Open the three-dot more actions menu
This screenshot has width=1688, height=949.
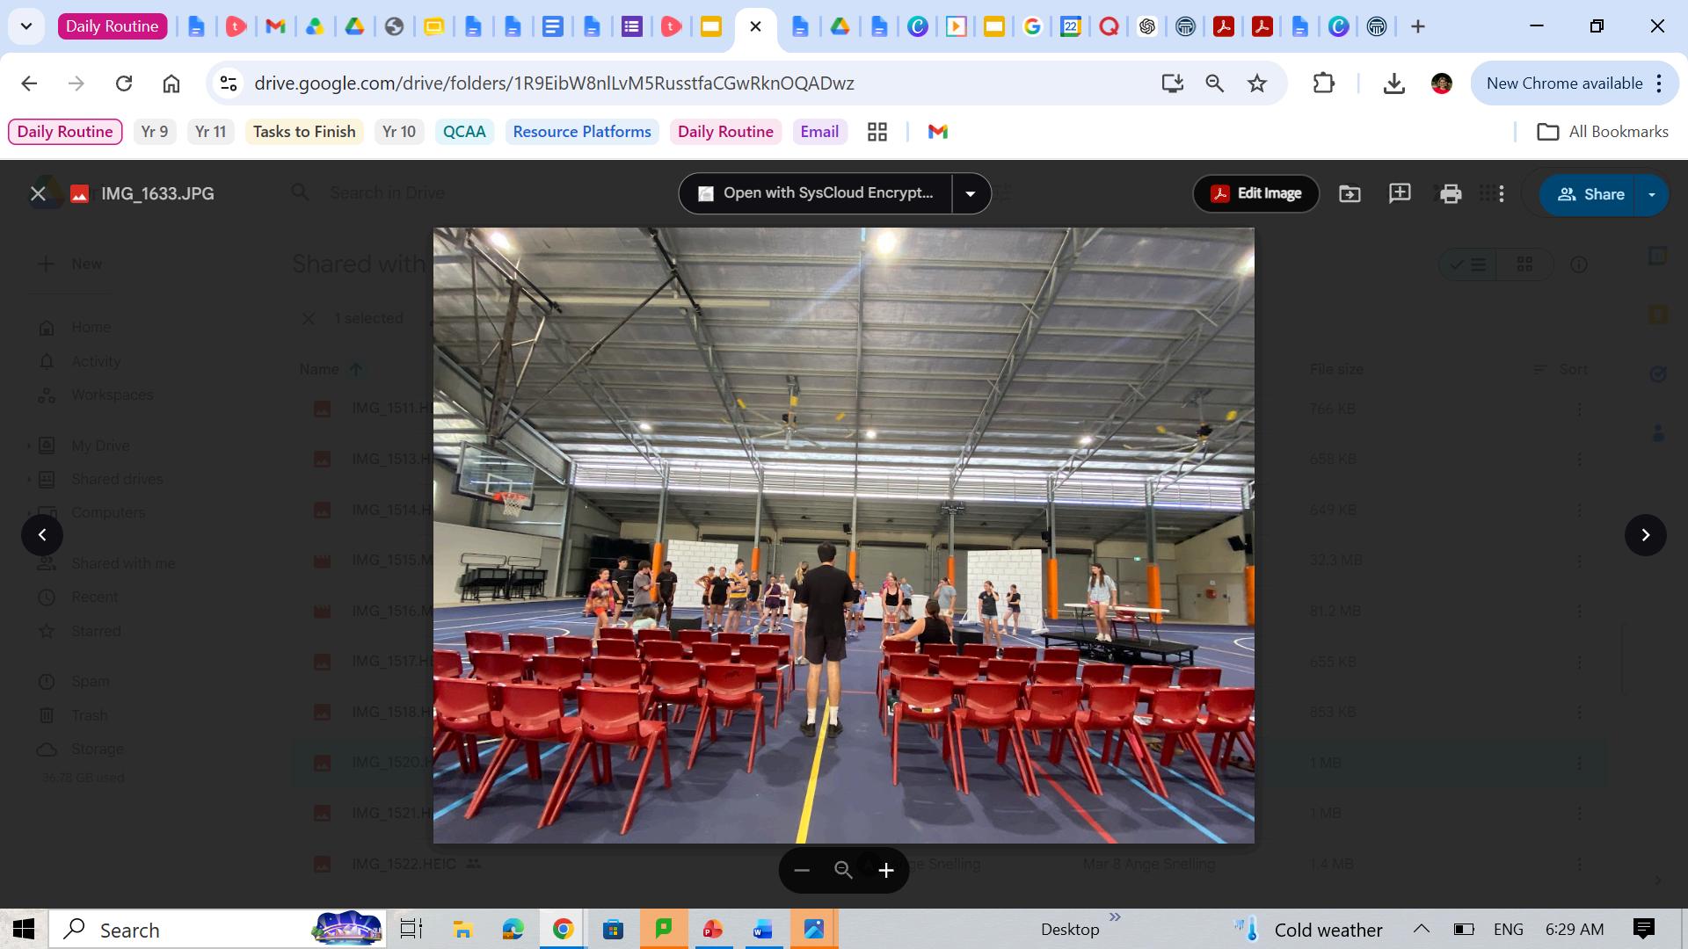pos(1502,194)
